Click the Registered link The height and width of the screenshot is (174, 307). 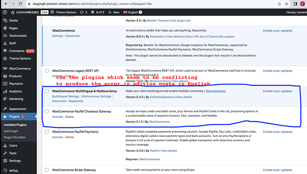point(76,101)
